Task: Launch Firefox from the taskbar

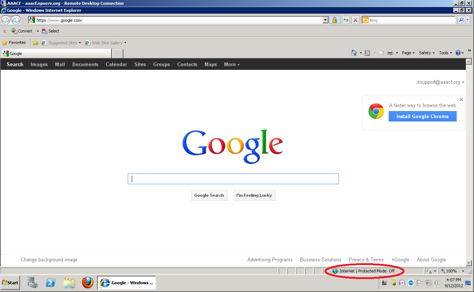Action: 87,283
